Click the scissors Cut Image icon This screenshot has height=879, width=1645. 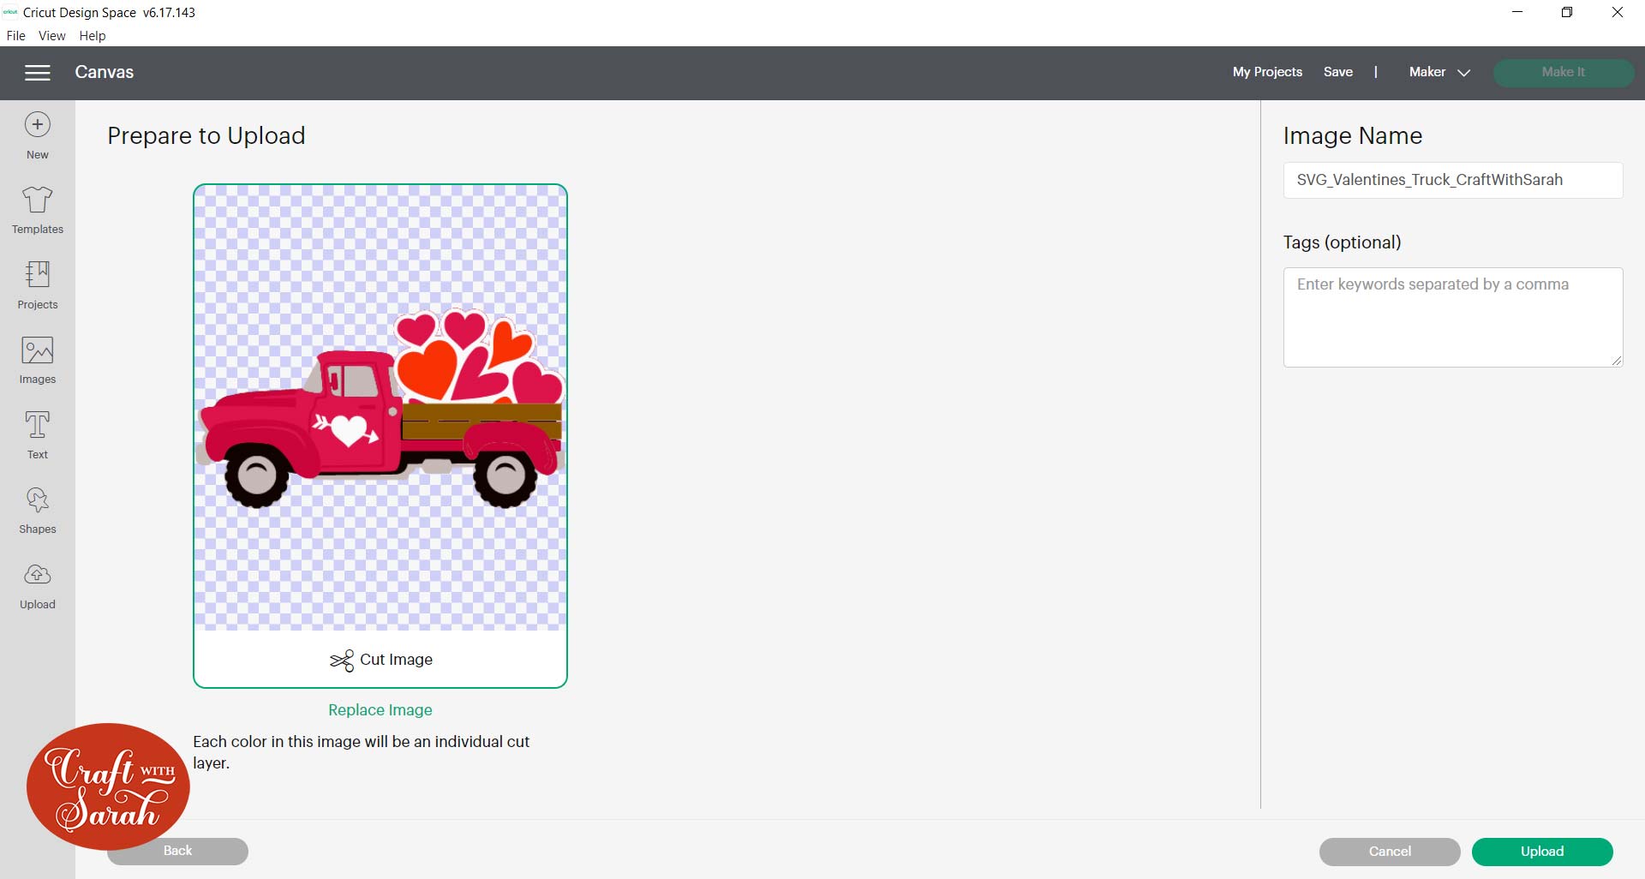tap(343, 660)
